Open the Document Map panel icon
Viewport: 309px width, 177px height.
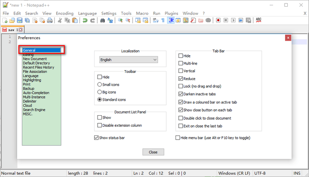point(186,20)
